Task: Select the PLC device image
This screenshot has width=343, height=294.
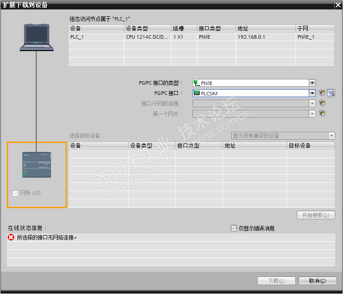Action: click(x=36, y=165)
